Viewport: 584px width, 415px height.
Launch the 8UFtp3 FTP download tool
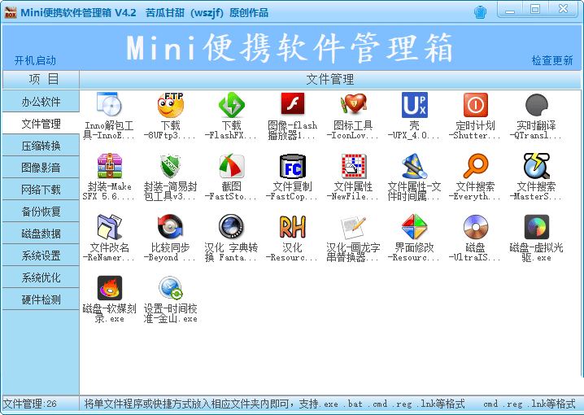(170, 105)
